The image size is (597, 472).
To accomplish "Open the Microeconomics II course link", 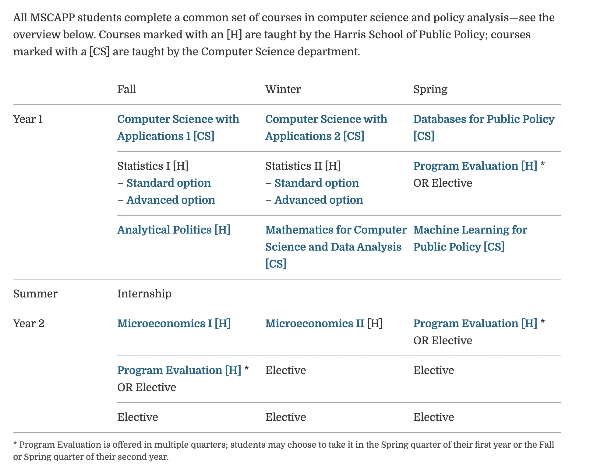I will pos(314,324).
